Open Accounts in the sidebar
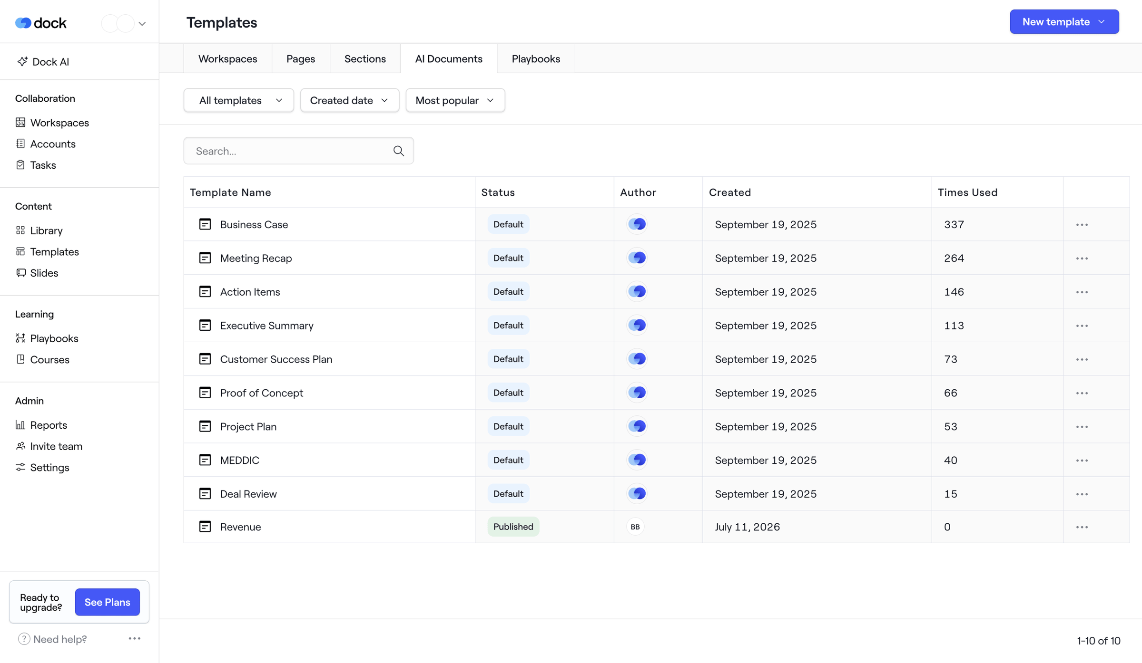This screenshot has height=663, width=1142. [45, 144]
